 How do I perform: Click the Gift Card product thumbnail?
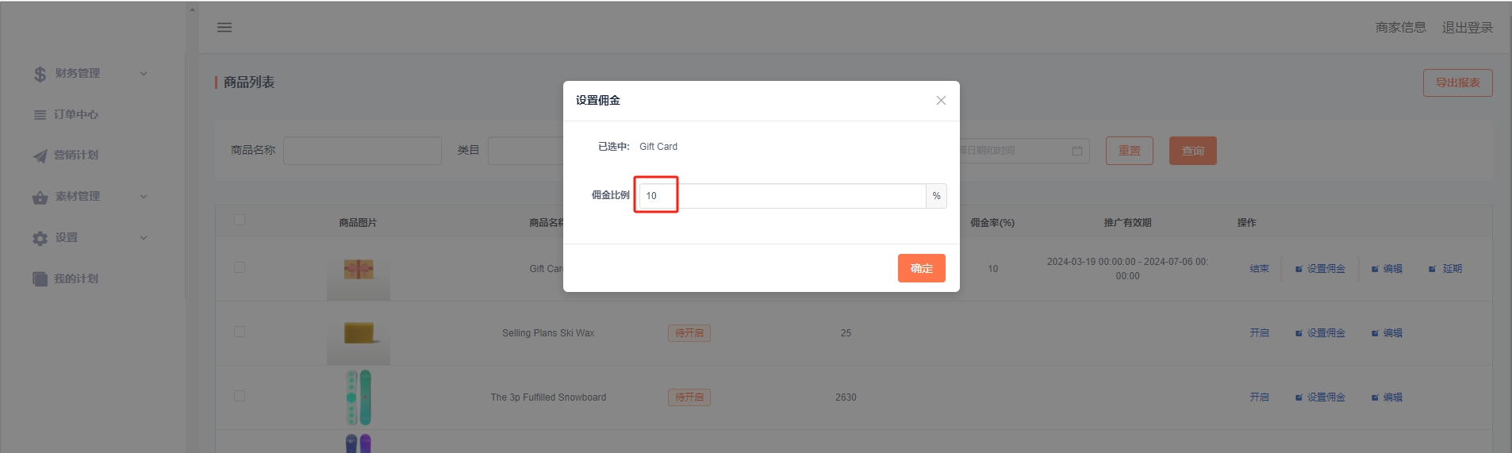359,270
